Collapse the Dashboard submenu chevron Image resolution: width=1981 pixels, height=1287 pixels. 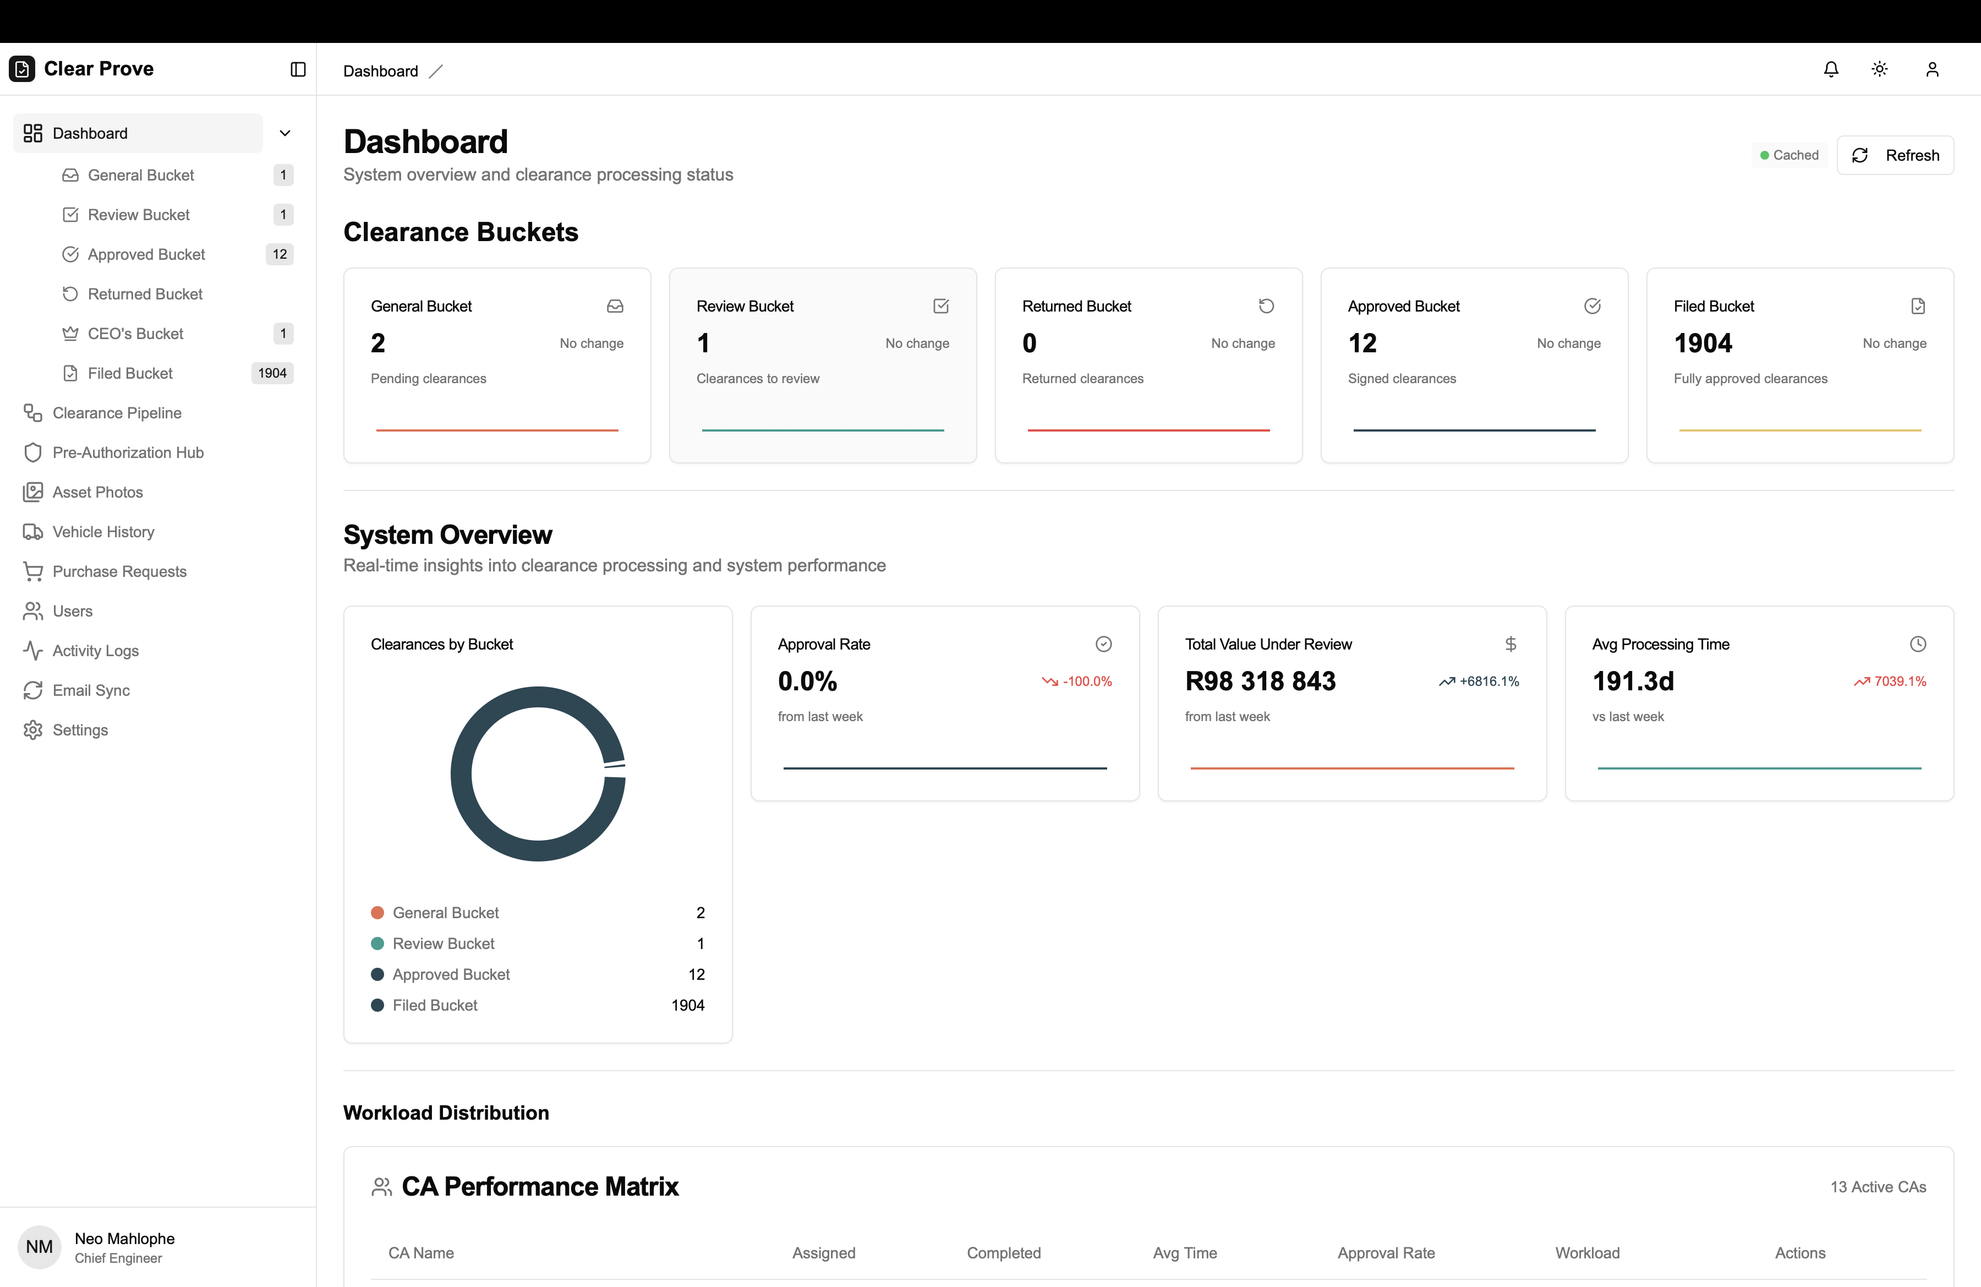click(284, 133)
